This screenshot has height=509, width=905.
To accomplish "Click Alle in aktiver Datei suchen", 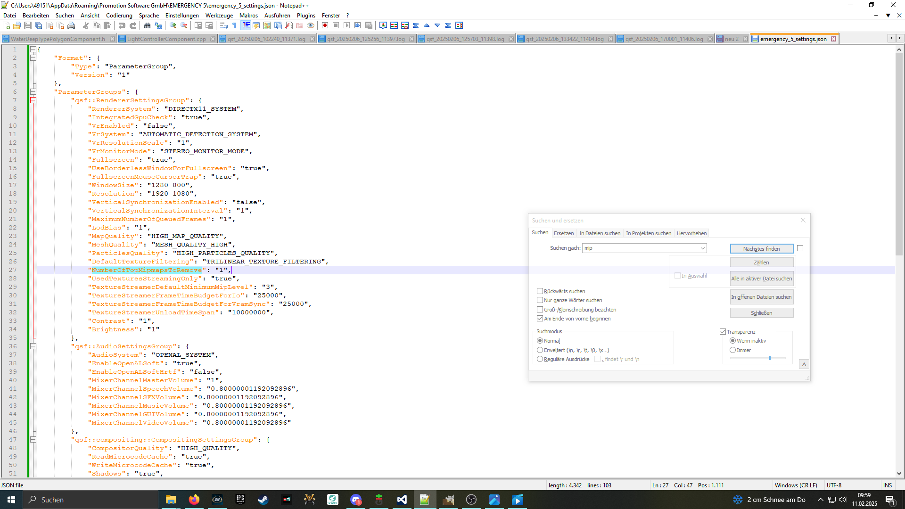I will [761, 279].
